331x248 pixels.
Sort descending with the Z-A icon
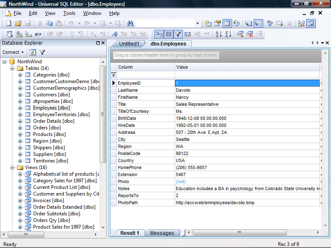[x=227, y=34]
